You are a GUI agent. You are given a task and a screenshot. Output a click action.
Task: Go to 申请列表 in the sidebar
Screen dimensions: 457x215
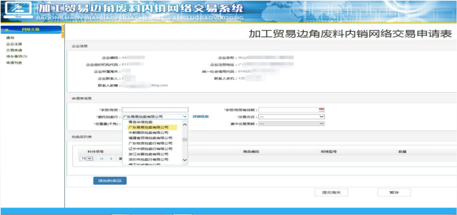point(14,63)
